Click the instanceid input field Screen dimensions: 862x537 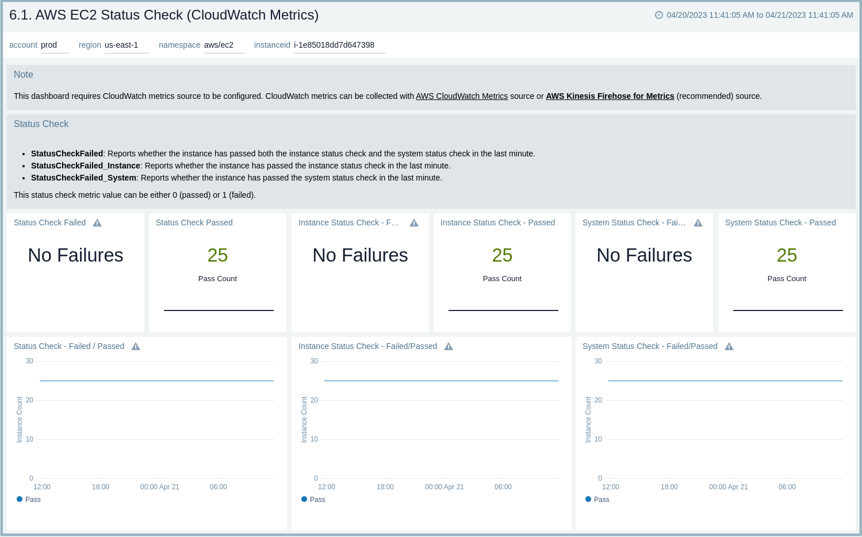pos(339,45)
